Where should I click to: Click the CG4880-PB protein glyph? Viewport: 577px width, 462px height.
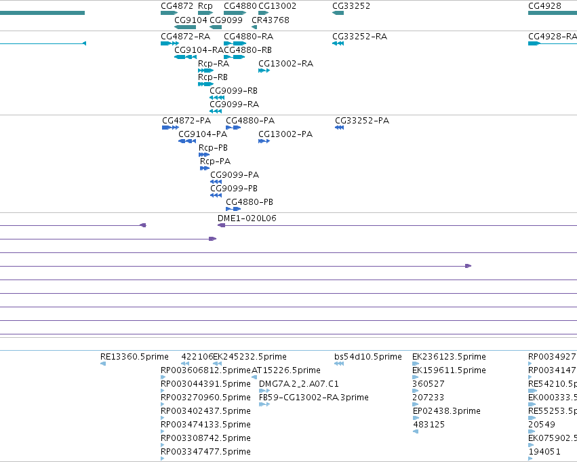point(233,209)
